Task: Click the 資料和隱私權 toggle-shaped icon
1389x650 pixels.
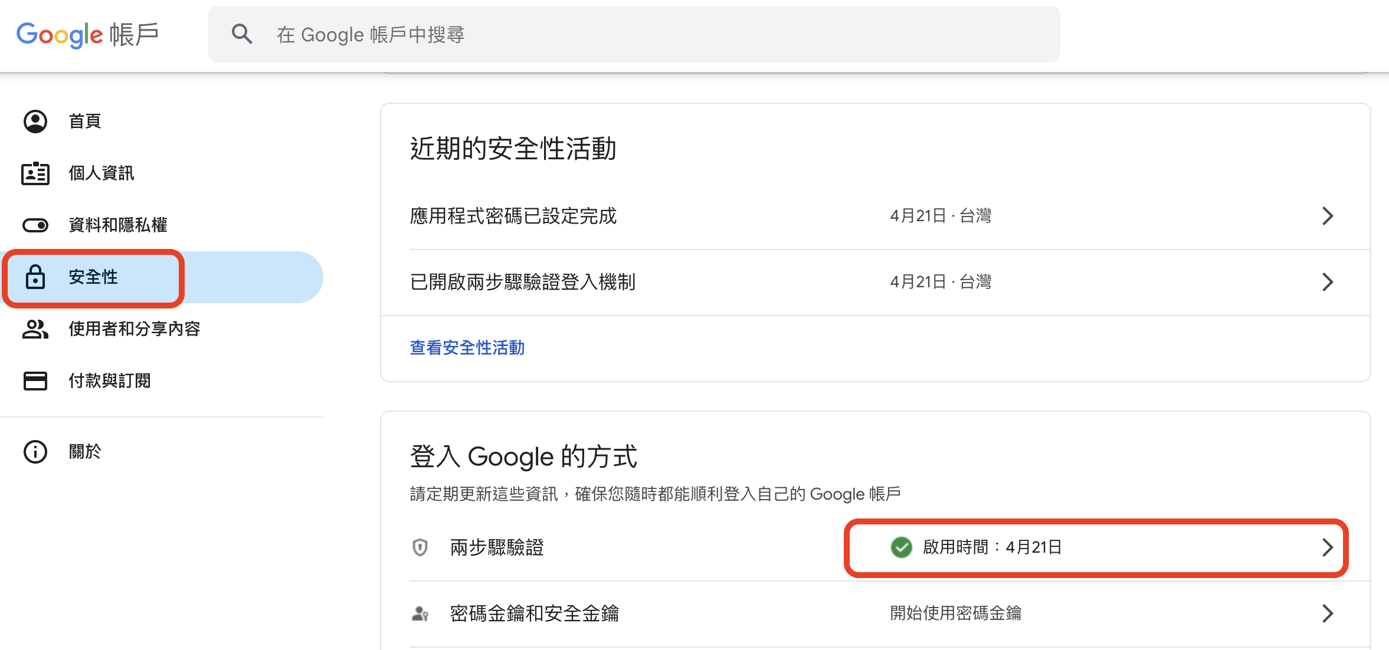Action: 35,225
